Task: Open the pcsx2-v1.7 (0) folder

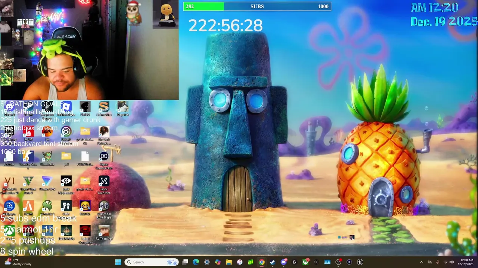Action: coord(85,135)
